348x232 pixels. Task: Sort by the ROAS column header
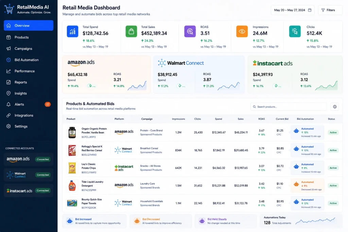pyautogui.click(x=261, y=119)
